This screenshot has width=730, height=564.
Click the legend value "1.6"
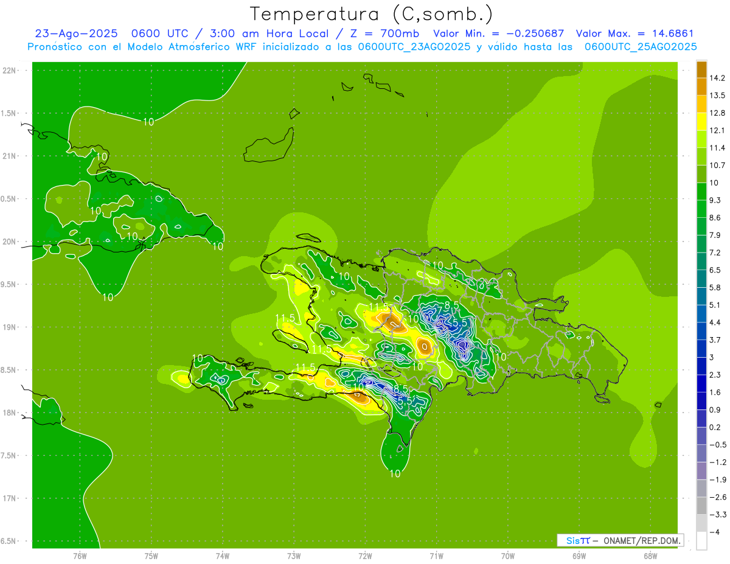[715, 392]
